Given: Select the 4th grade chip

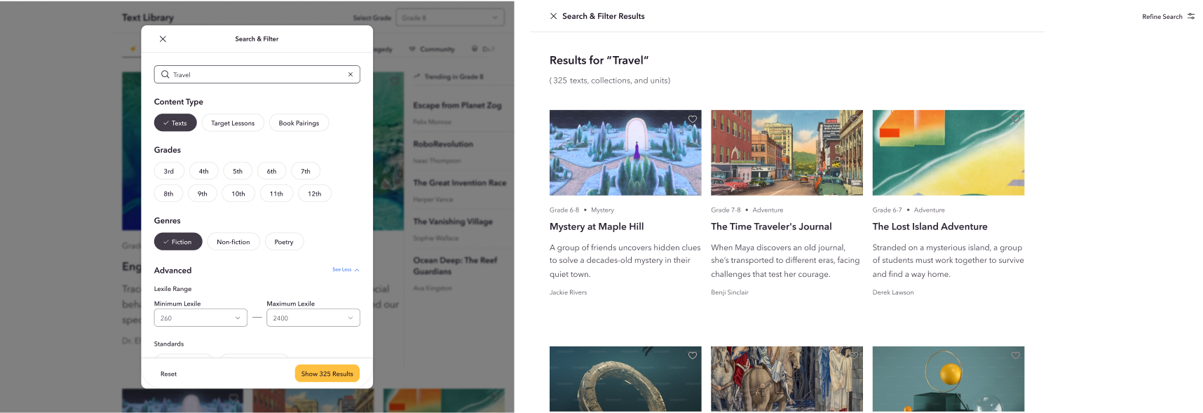Looking at the screenshot, I should [203, 171].
